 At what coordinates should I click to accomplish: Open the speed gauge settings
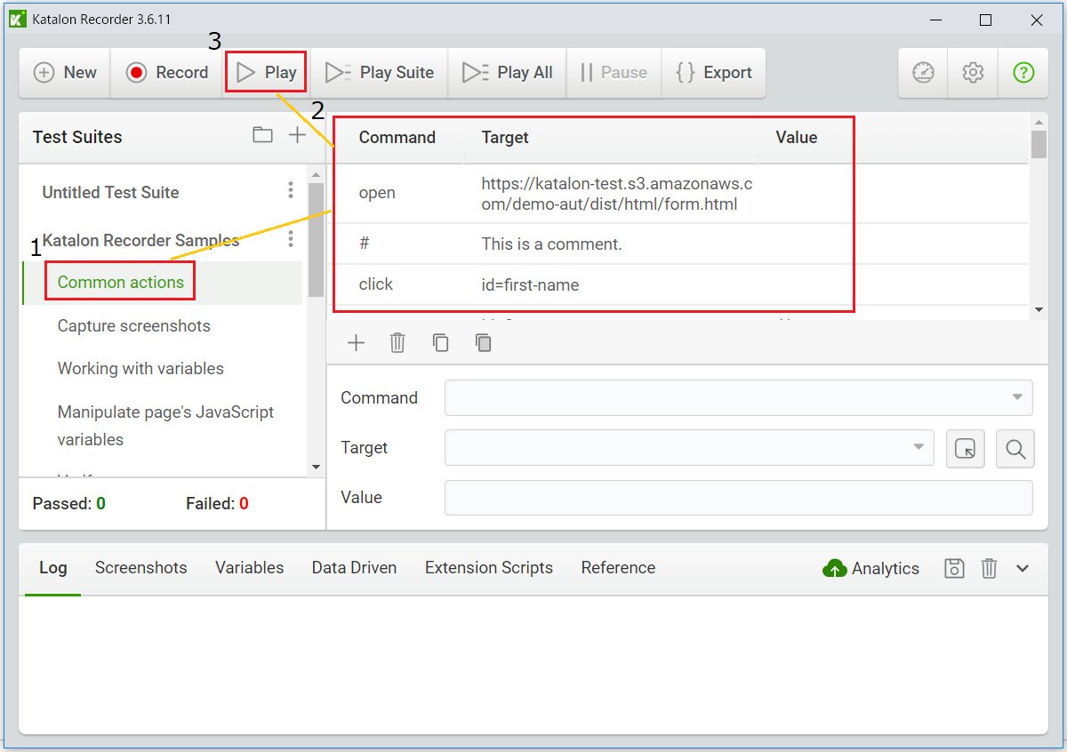(x=923, y=73)
